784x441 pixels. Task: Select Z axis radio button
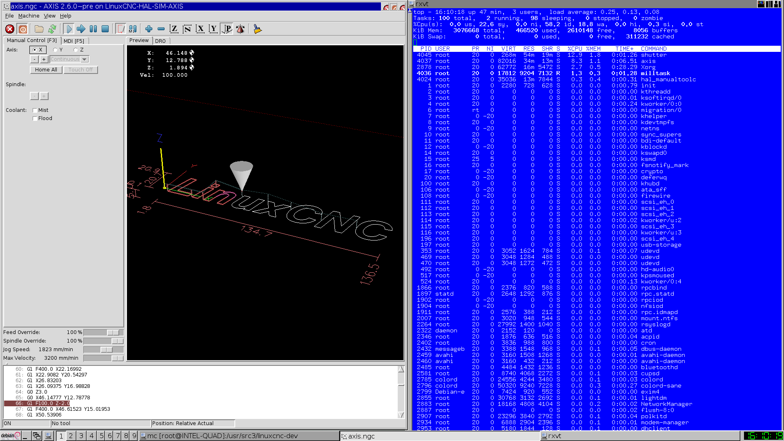(x=78, y=50)
